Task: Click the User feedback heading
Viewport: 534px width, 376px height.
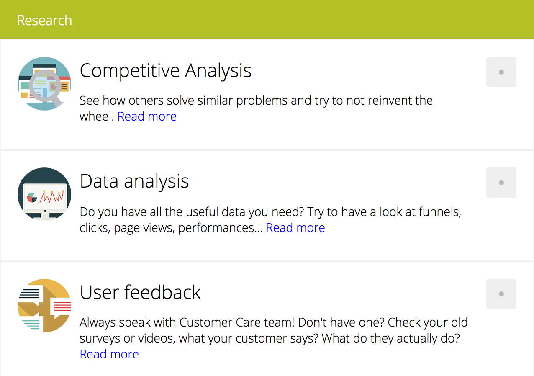Action: 141,292
